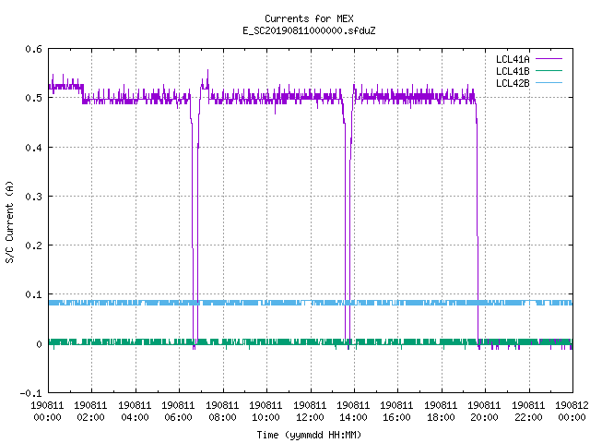590x443 pixels.
Task: Click the 0 y-axis tick value
Action: click(x=39, y=344)
